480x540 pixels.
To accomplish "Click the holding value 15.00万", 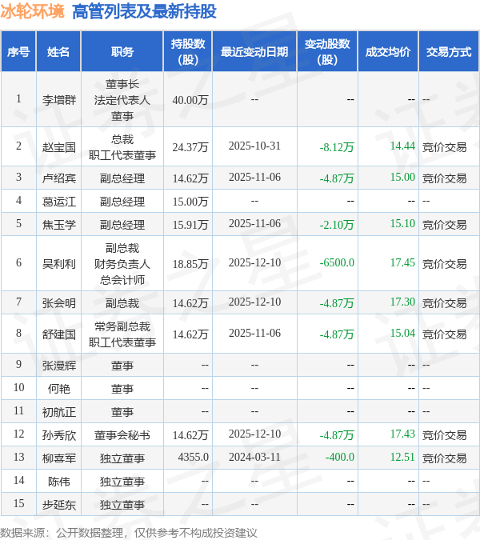I will click(190, 202).
